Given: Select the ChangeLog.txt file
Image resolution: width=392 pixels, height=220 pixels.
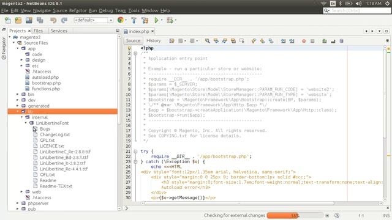Looking at the screenshot, I should click(55, 134).
